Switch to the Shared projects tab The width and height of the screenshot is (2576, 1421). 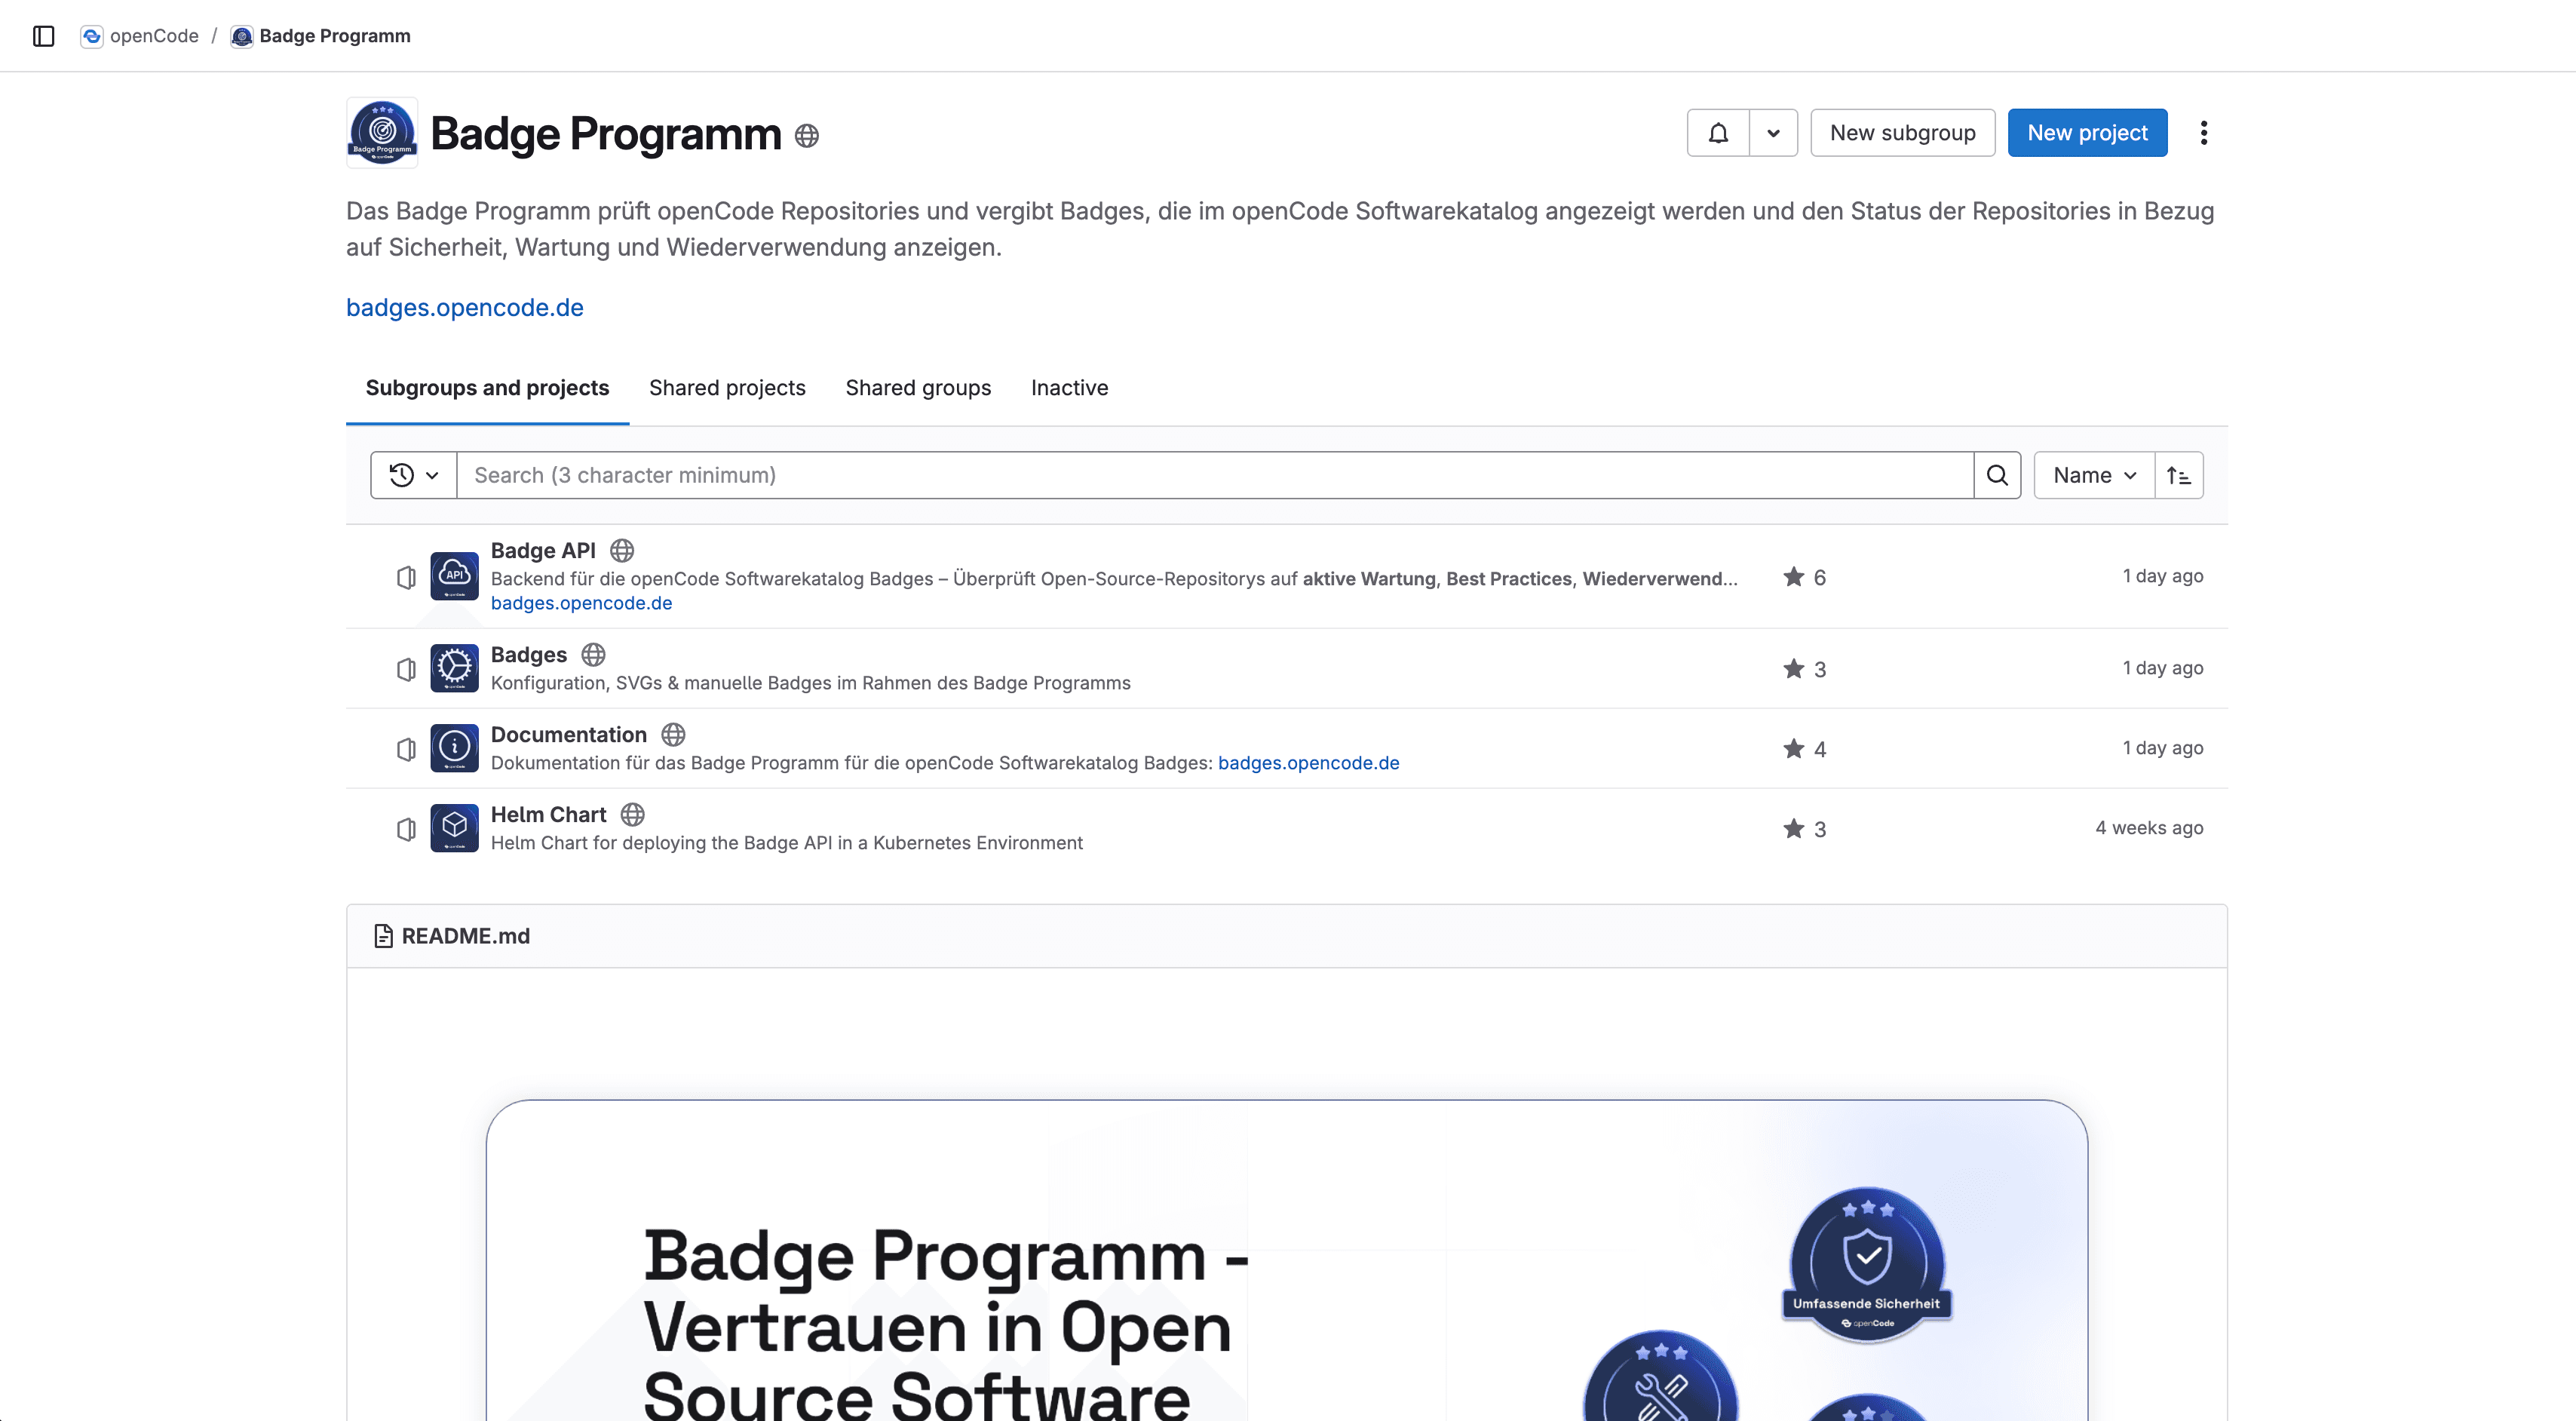[727, 388]
